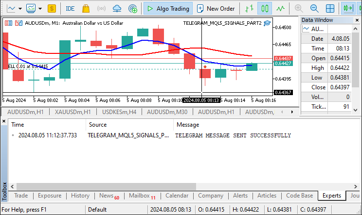Click the expert advisor graduation cap icon
The height and width of the screenshot is (215, 362).
point(267,23)
